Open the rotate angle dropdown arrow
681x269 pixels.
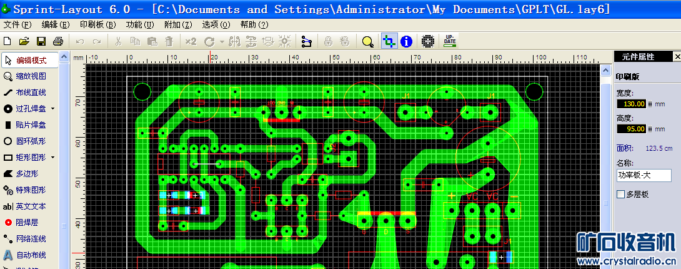pyautogui.click(x=222, y=42)
